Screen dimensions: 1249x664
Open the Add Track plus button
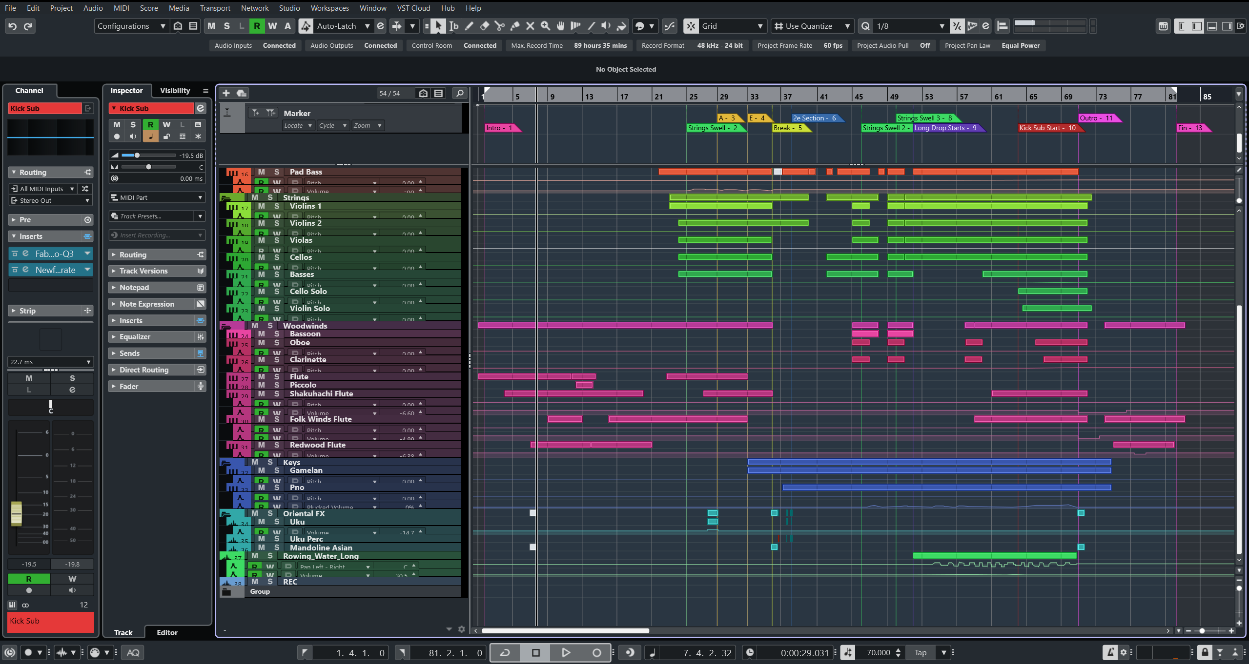[x=226, y=93]
